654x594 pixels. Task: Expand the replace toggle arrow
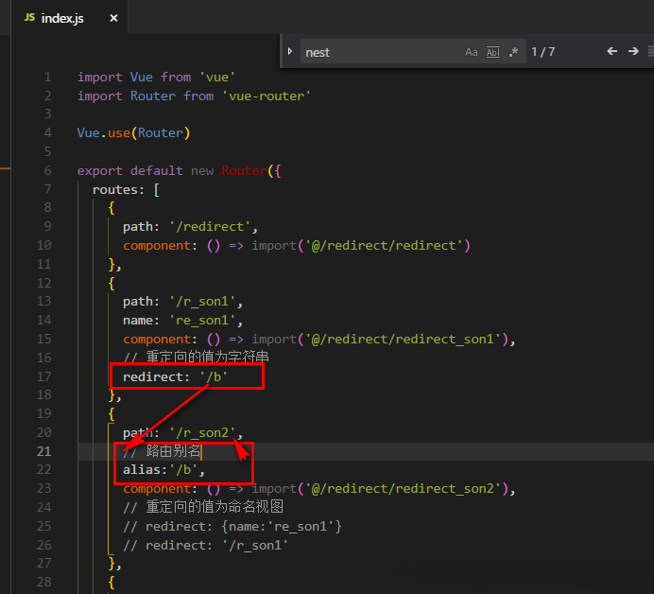coord(290,51)
